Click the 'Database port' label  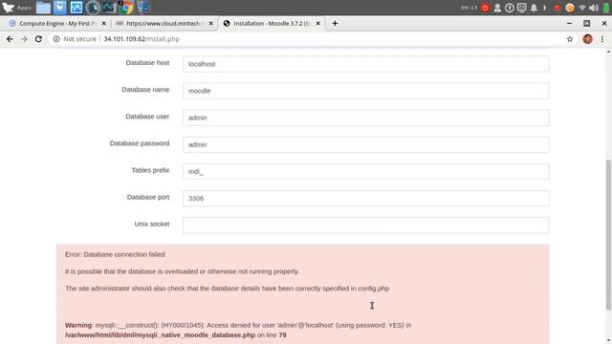click(148, 197)
